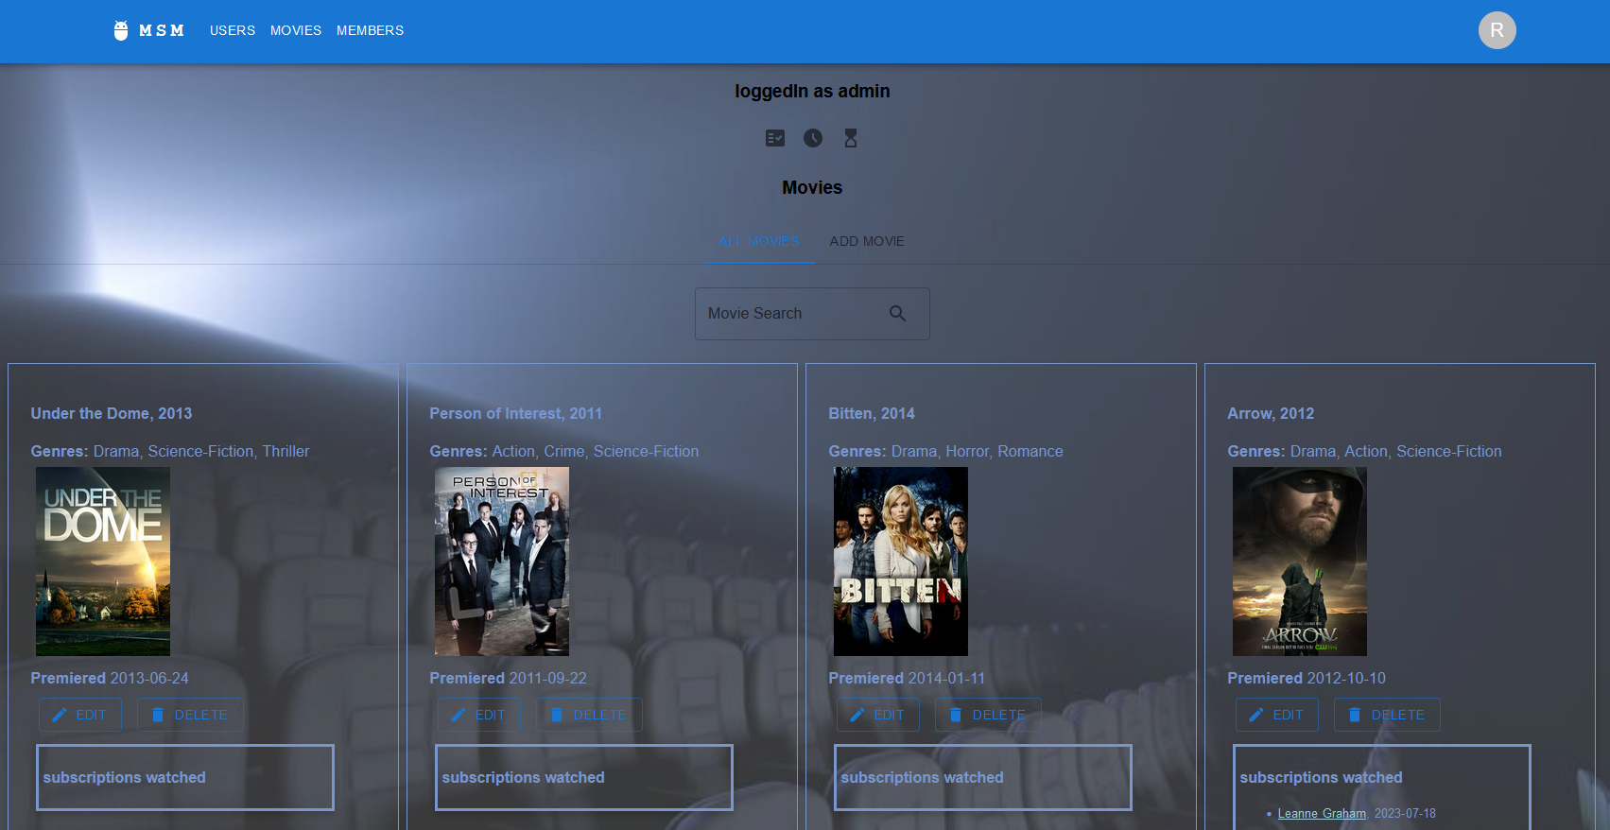Click 'Premiered 2011-09-22' text

coord(508,678)
